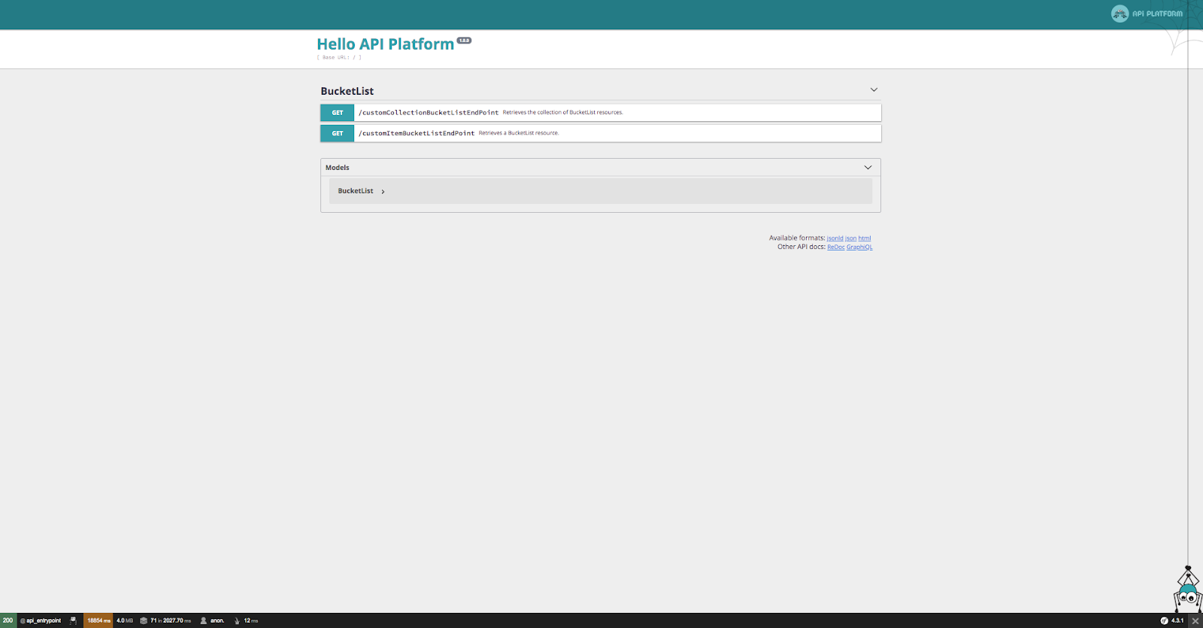Viewport: 1203px width, 628px height.
Task: Expand the BucketList model arrow
Action: click(383, 192)
